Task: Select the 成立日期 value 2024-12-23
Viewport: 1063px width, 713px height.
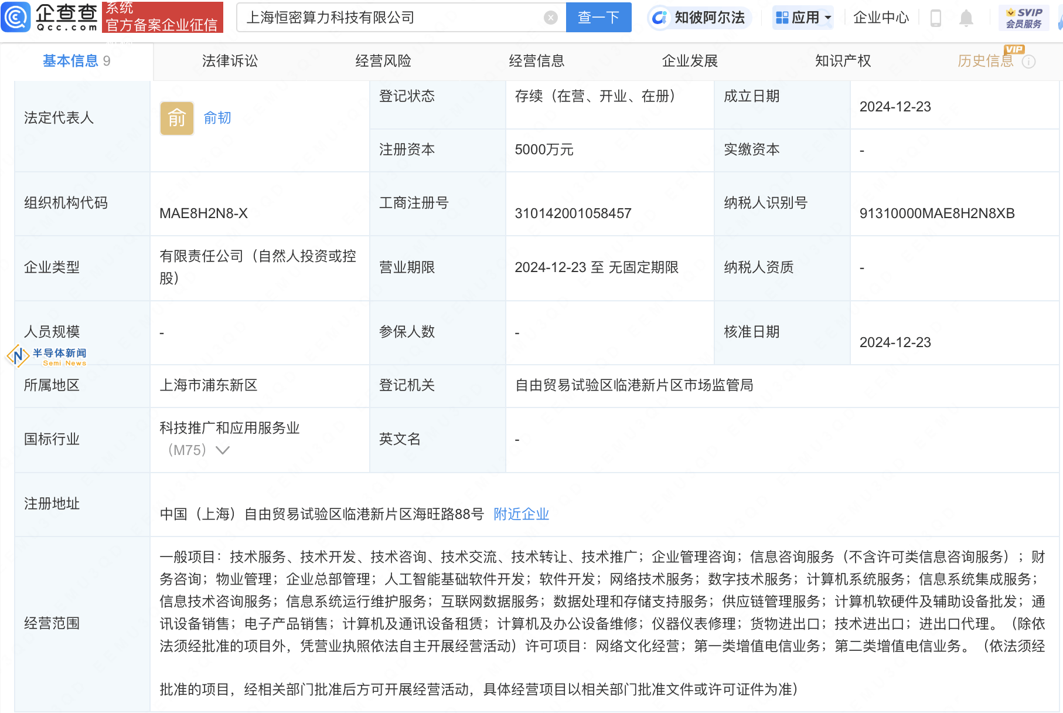Action: (x=895, y=107)
